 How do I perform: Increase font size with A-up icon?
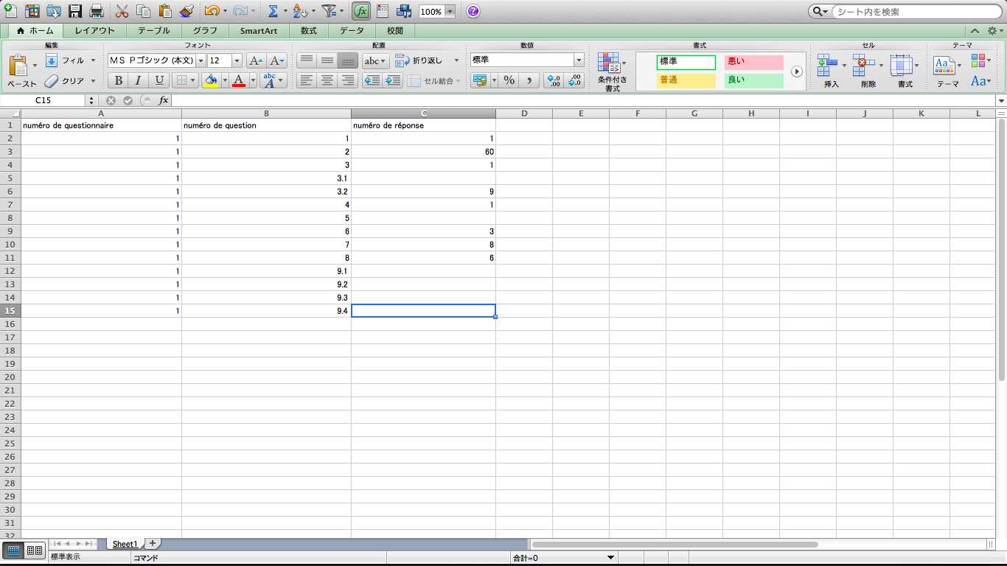coord(256,60)
